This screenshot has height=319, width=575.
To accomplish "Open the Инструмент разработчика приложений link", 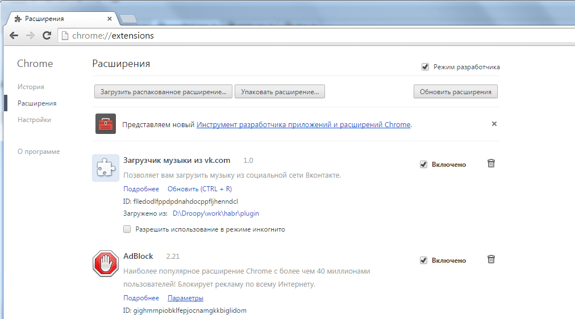I will [x=303, y=124].
